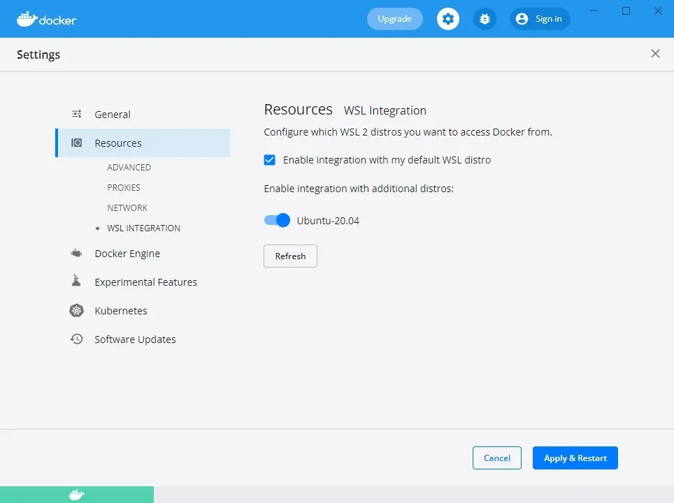Click the Refresh distros button
The image size is (674, 503).
(291, 256)
